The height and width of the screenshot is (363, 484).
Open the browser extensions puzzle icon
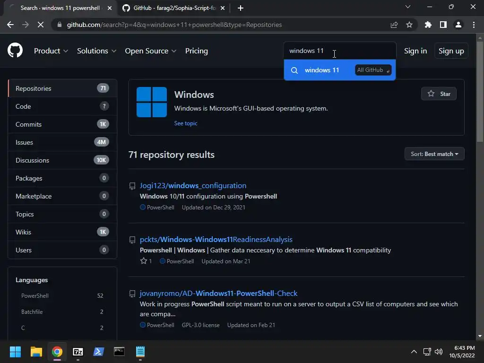[x=428, y=25]
